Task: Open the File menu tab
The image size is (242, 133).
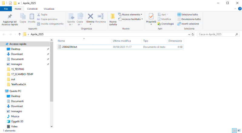Action: tap(6, 9)
